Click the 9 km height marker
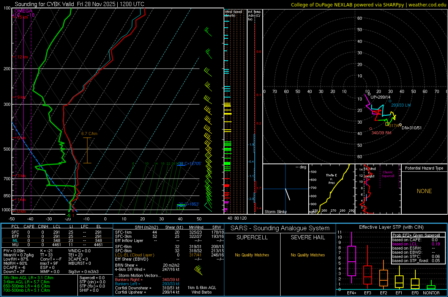This screenshot has height=297, width=448. 21,97
